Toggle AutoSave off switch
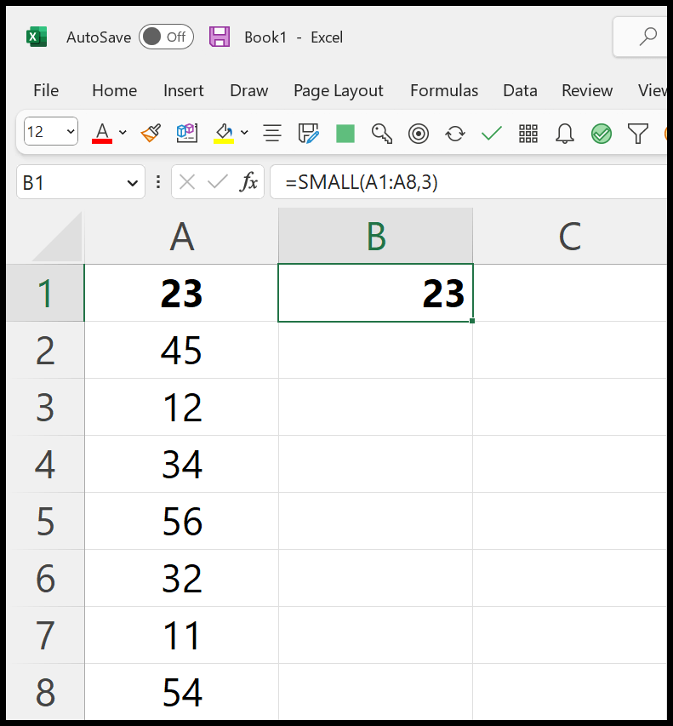The image size is (673, 726). pos(165,37)
